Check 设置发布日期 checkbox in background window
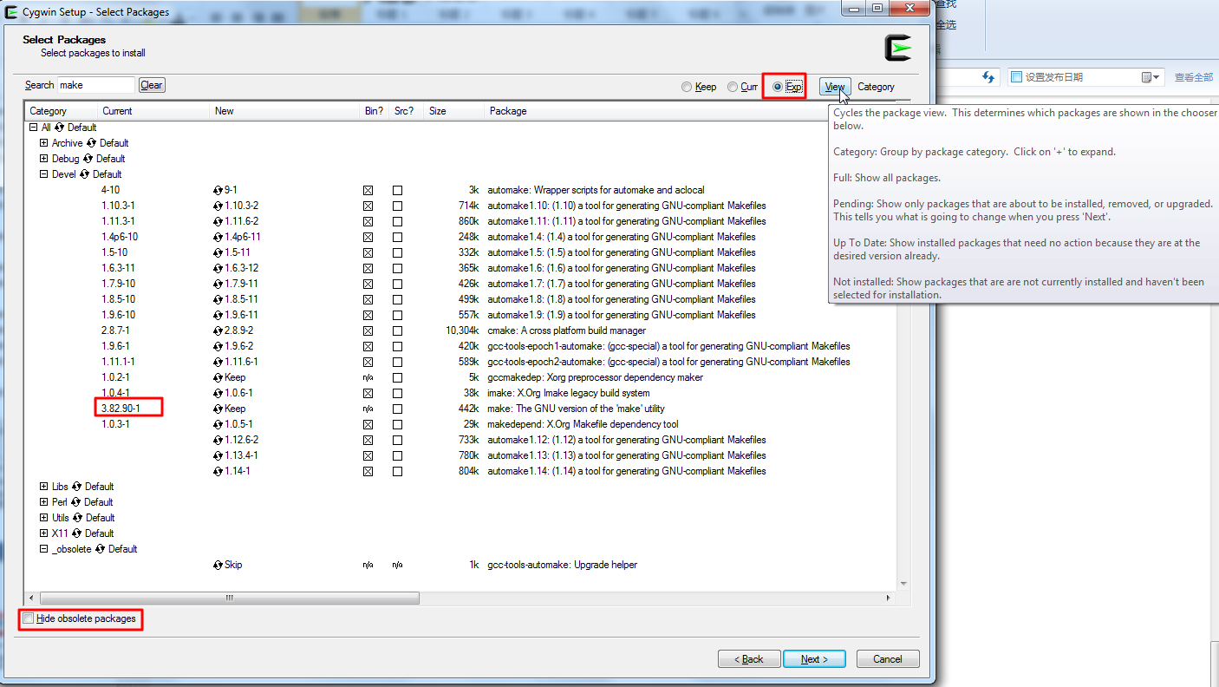 (1016, 77)
